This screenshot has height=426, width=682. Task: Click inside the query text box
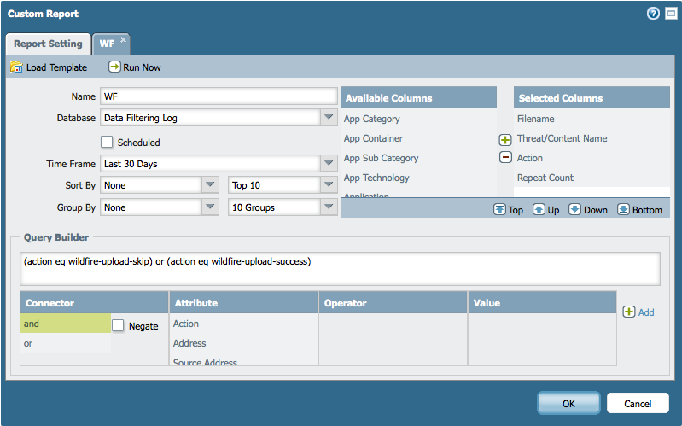pyautogui.click(x=340, y=268)
